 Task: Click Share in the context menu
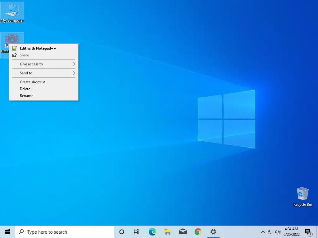(44, 55)
